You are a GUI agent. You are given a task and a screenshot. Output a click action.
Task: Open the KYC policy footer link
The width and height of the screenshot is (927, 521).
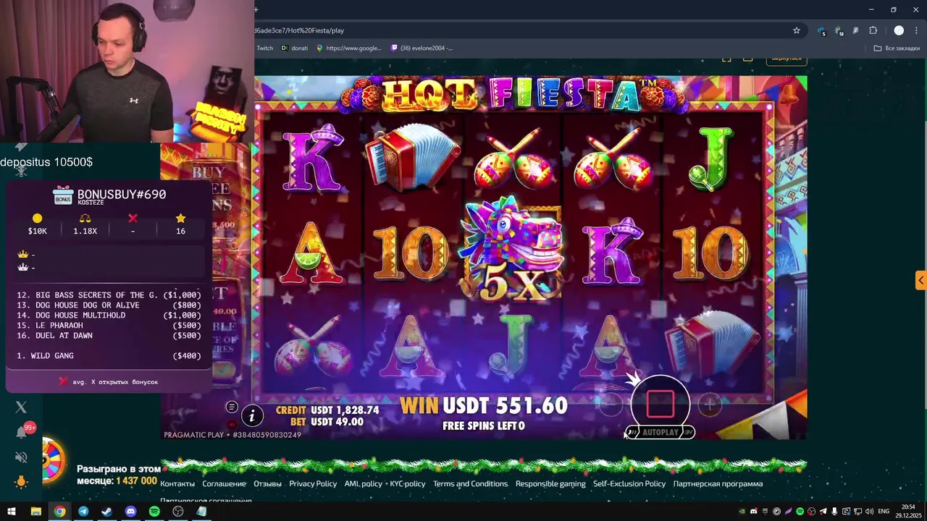click(408, 483)
